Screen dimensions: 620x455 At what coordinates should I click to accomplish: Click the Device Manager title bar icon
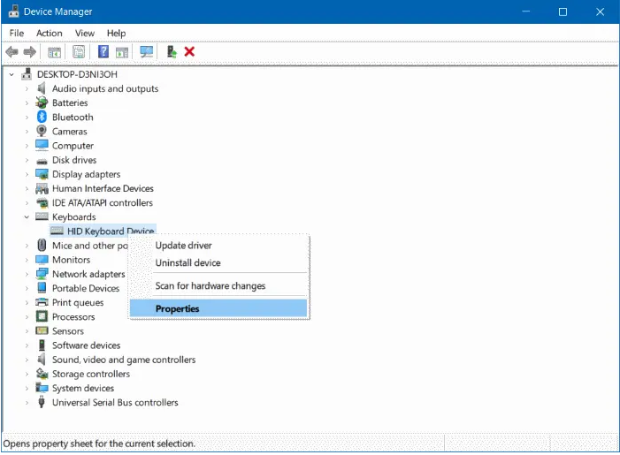(13, 11)
